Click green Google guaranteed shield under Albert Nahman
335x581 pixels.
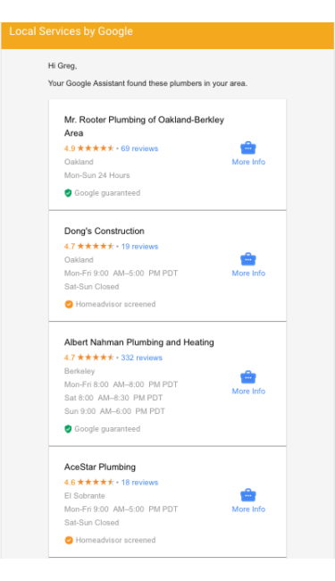(x=68, y=429)
